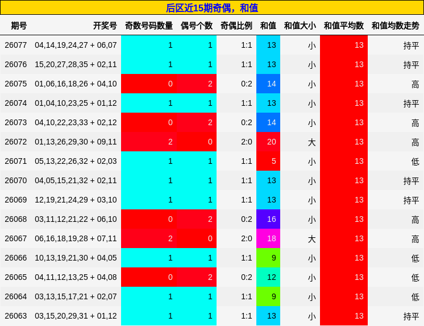This screenshot has height=326, width=424.
Task: Select issue number 26071
Action: click(x=16, y=161)
